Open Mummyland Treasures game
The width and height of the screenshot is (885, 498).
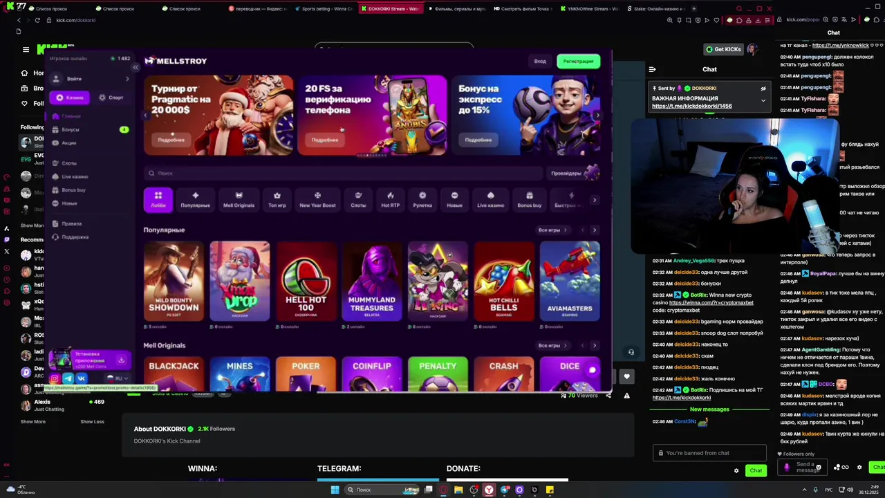372,281
